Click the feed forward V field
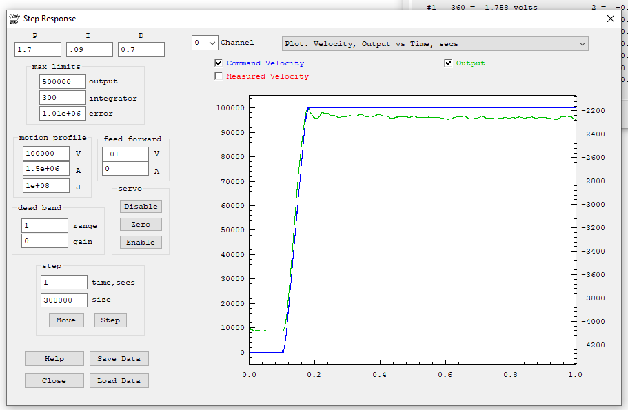Image resolution: width=628 pixels, height=410 pixels. click(125, 154)
